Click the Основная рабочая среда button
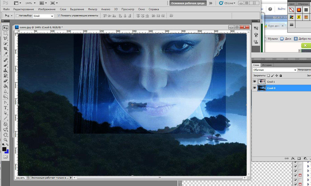 click(x=188, y=3)
